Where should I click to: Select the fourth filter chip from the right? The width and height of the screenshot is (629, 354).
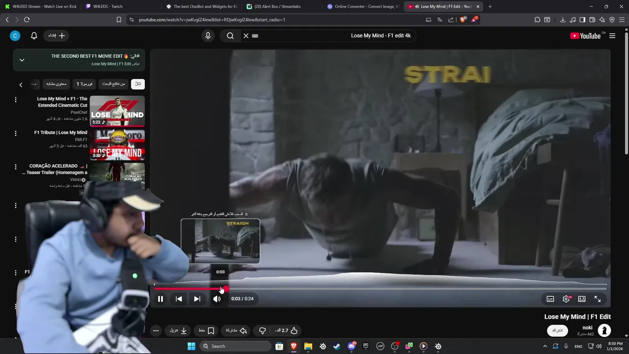pyautogui.click(x=56, y=84)
